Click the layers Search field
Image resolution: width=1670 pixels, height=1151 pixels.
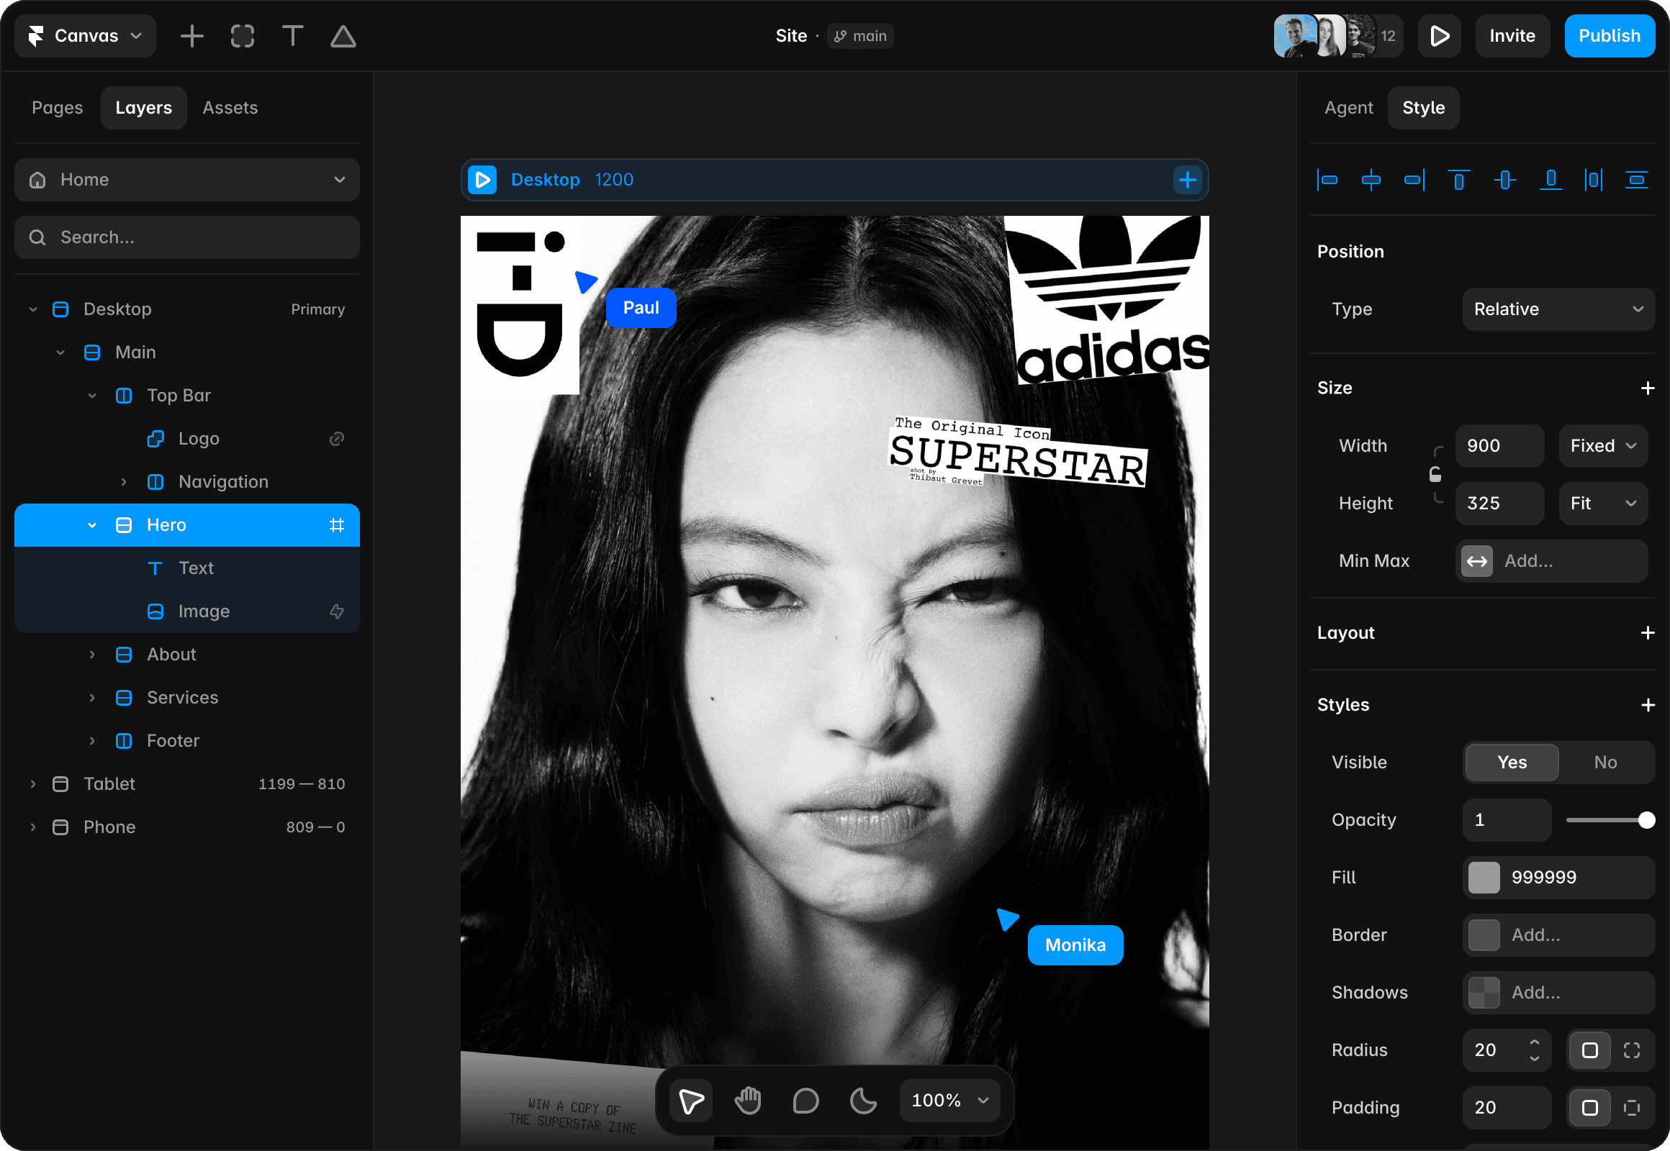[187, 237]
